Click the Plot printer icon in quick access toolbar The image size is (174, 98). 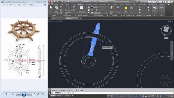tap(66, 2)
